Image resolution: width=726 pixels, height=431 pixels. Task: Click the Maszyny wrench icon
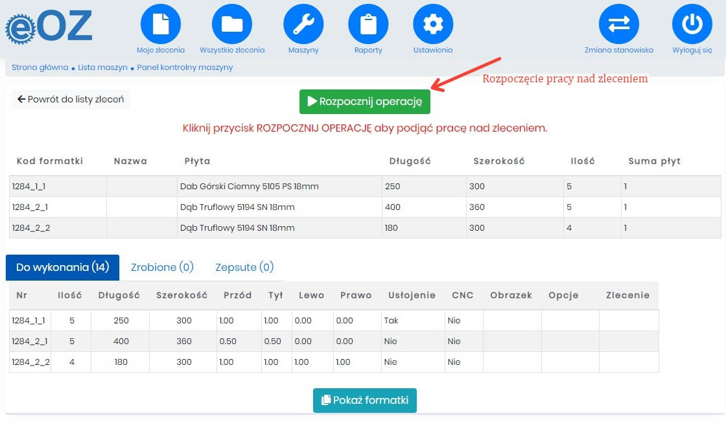click(303, 24)
